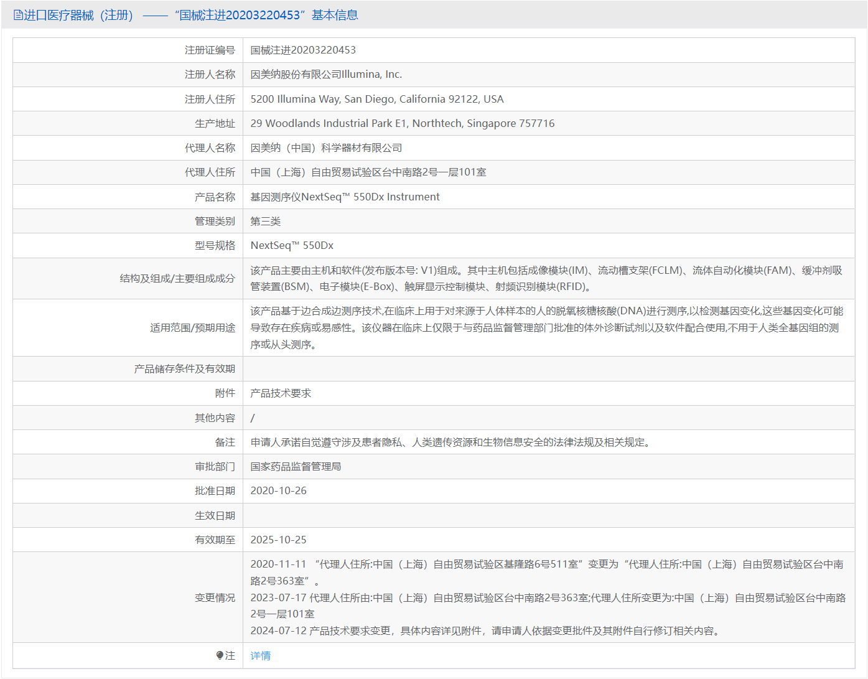The height and width of the screenshot is (679, 868).
Task: Select change entry dated 2020-11-11
Action: 547,572
